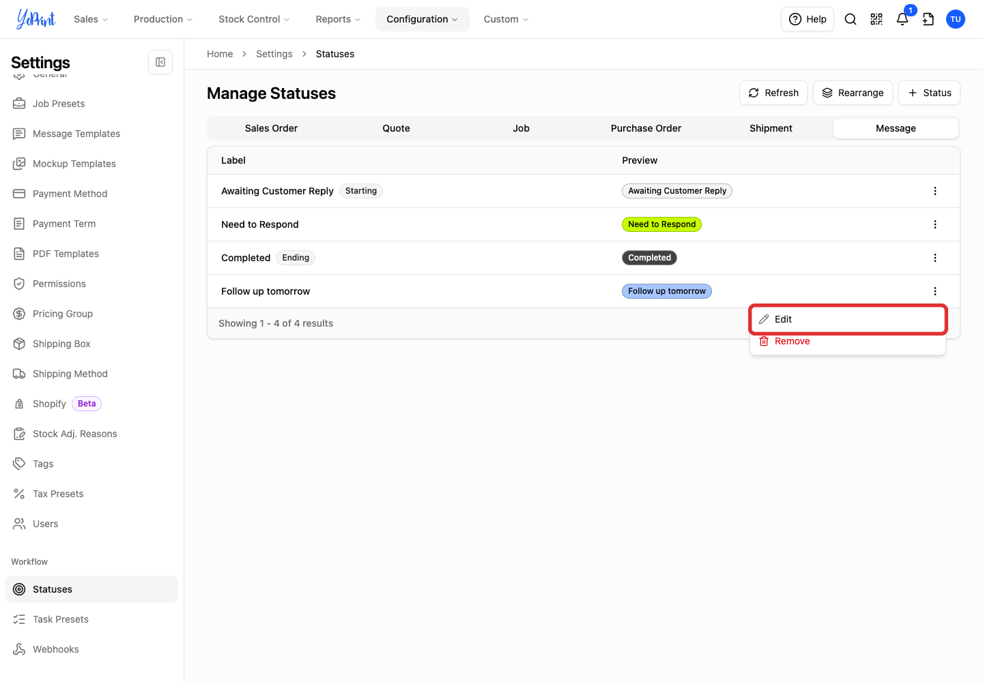Click the Rearrange button
983x682 pixels.
[x=853, y=93]
